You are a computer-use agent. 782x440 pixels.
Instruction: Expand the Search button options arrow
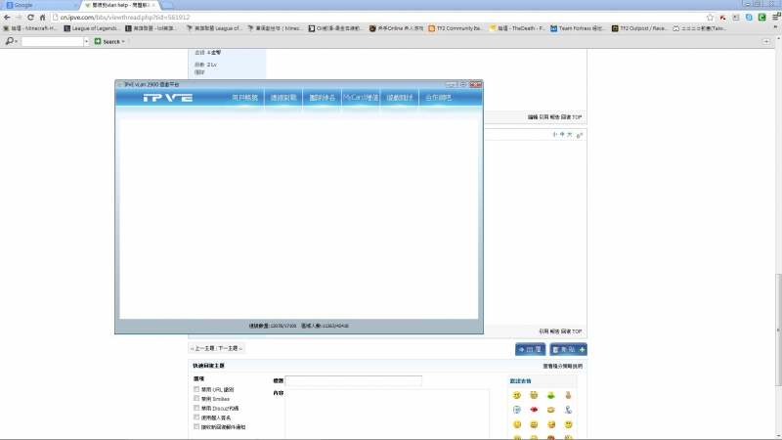coord(123,41)
